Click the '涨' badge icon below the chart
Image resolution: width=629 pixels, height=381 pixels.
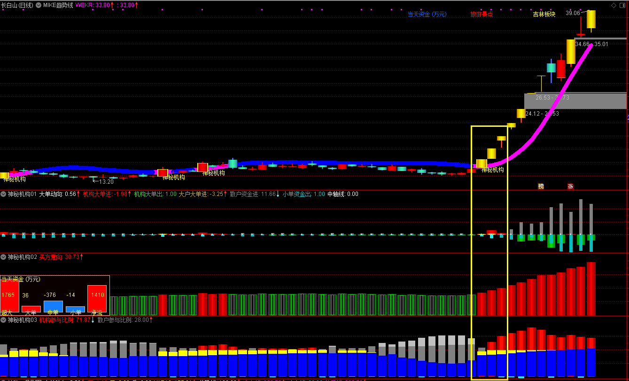(x=570, y=187)
